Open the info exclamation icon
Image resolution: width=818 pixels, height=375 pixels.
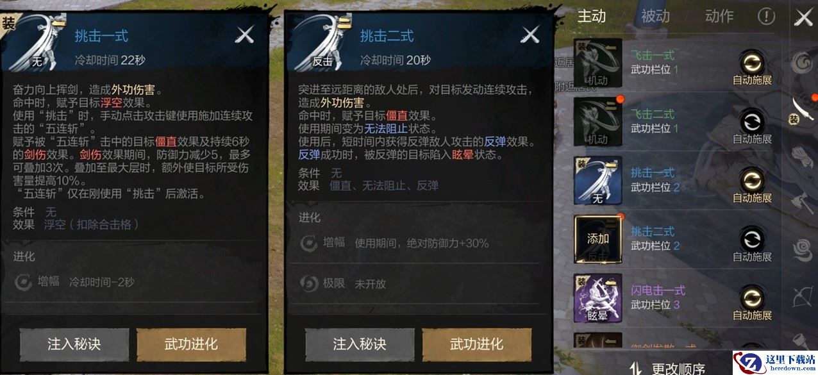pyautogui.click(x=766, y=17)
